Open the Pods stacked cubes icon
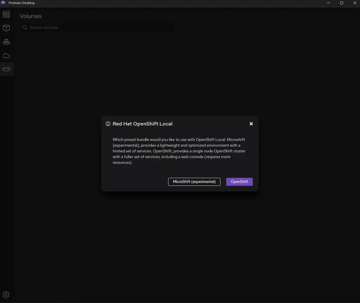The image size is (360, 303). 6,42
